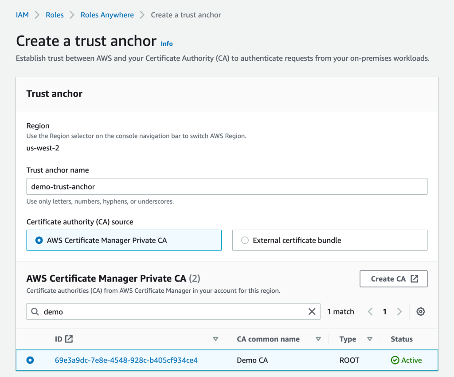The image size is (454, 377).
Task: Click the search magnifier icon in CA search
Action: pos(35,311)
